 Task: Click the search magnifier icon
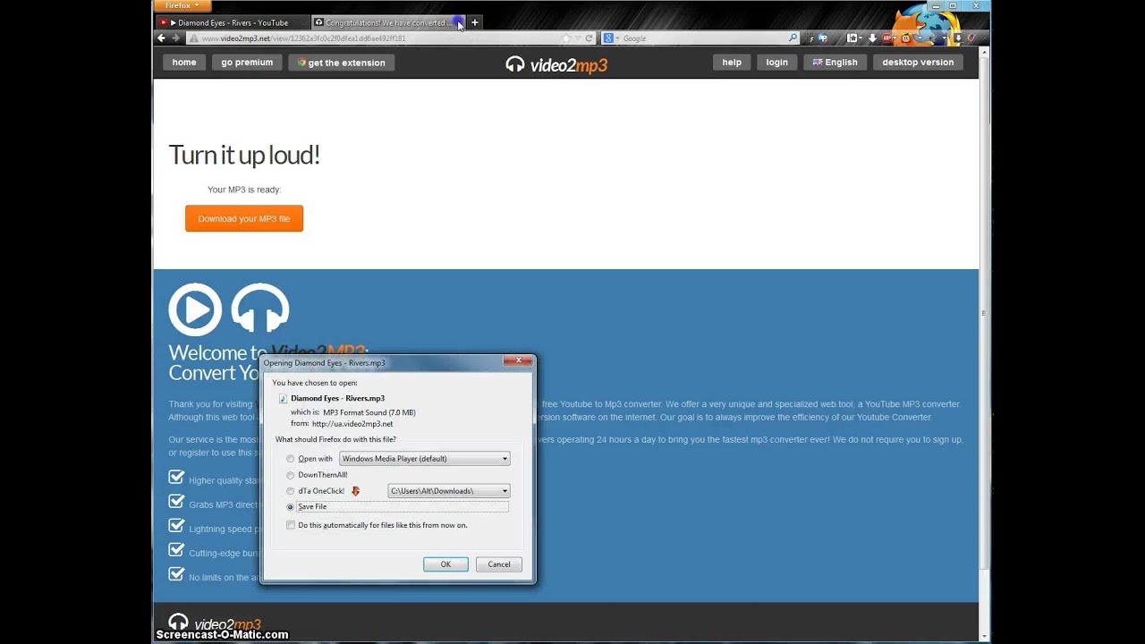tap(793, 38)
